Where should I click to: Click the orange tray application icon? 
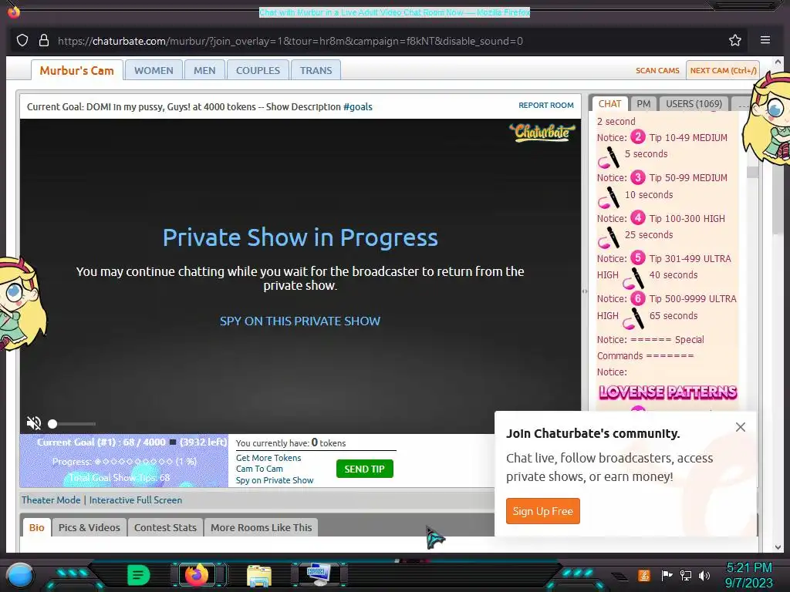tap(644, 575)
